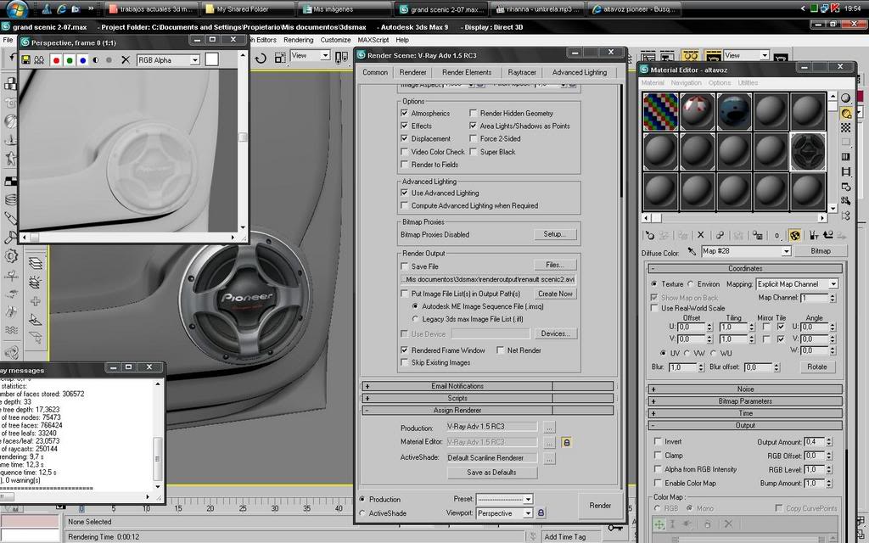Reset map to default with X icon
Image resolution: width=869 pixels, height=543 pixels.
click(700, 236)
